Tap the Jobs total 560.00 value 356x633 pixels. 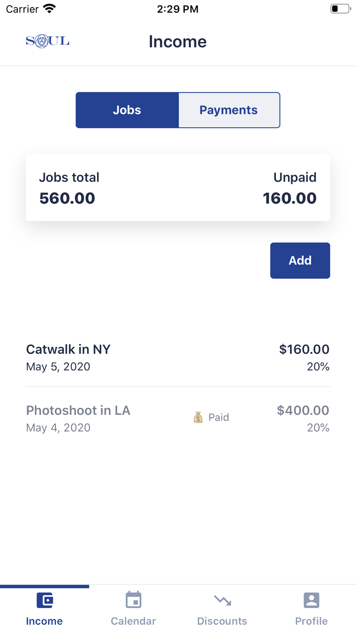point(67,198)
